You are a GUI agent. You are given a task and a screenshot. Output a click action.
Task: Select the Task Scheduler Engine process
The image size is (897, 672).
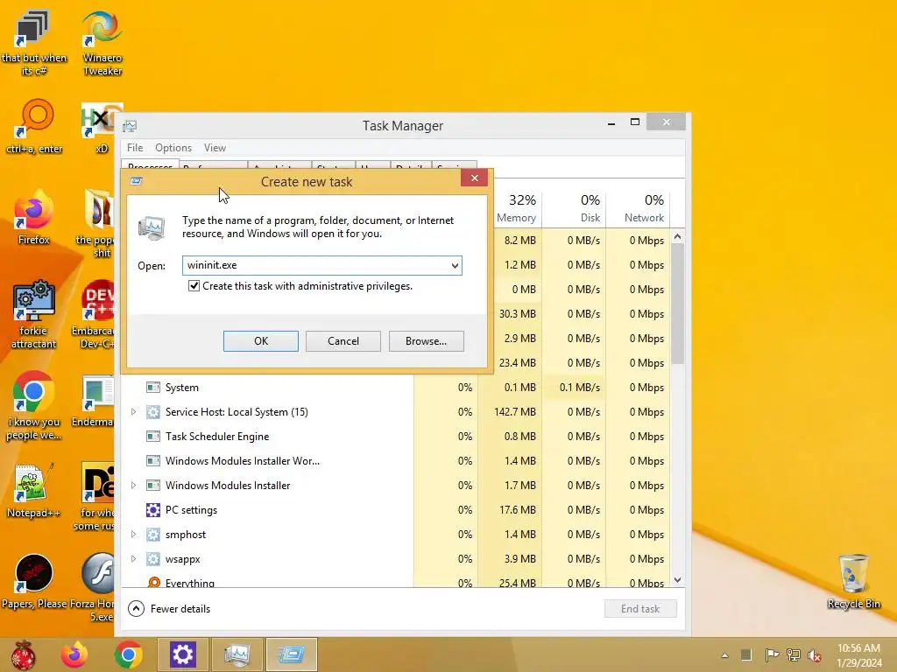(x=396, y=437)
